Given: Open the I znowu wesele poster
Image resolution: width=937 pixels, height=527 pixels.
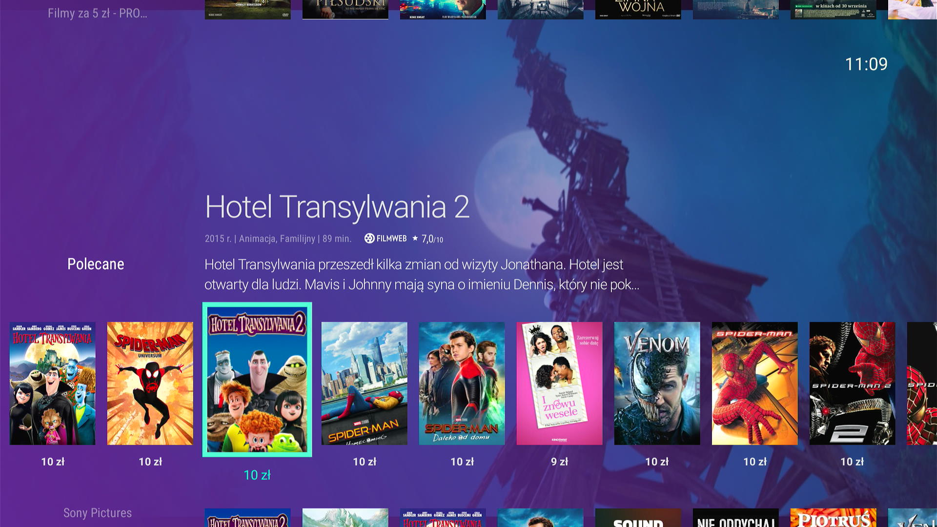Looking at the screenshot, I should pos(560,383).
